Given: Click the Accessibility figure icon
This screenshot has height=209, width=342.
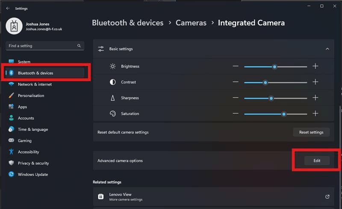Looking at the screenshot, I should click(11, 152).
